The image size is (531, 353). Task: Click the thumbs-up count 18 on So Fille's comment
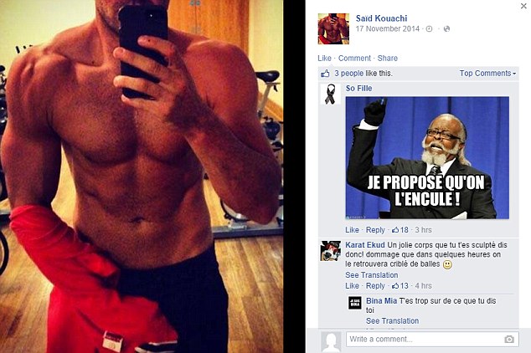point(400,230)
